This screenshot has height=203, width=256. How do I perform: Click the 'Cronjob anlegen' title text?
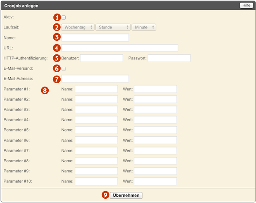click(x=21, y=6)
